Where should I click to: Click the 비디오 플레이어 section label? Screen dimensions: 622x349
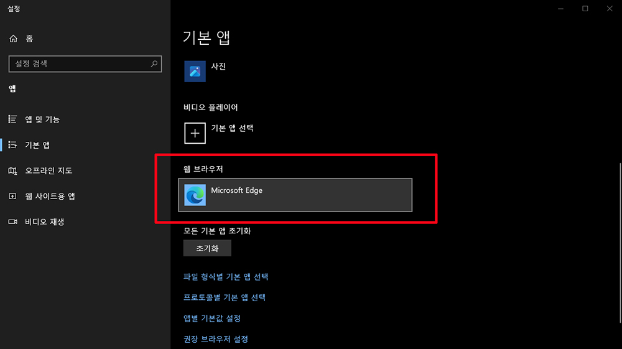[x=211, y=108]
